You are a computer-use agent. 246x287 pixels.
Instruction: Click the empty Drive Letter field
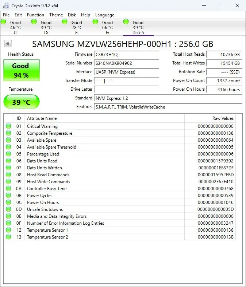coord(126,89)
